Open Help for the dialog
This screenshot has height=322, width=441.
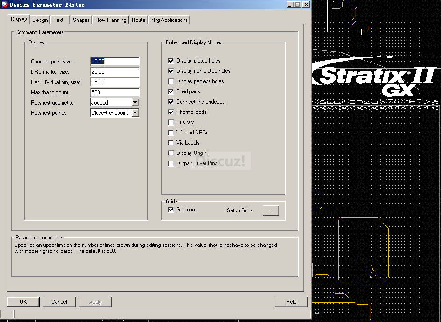click(x=291, y=302)
